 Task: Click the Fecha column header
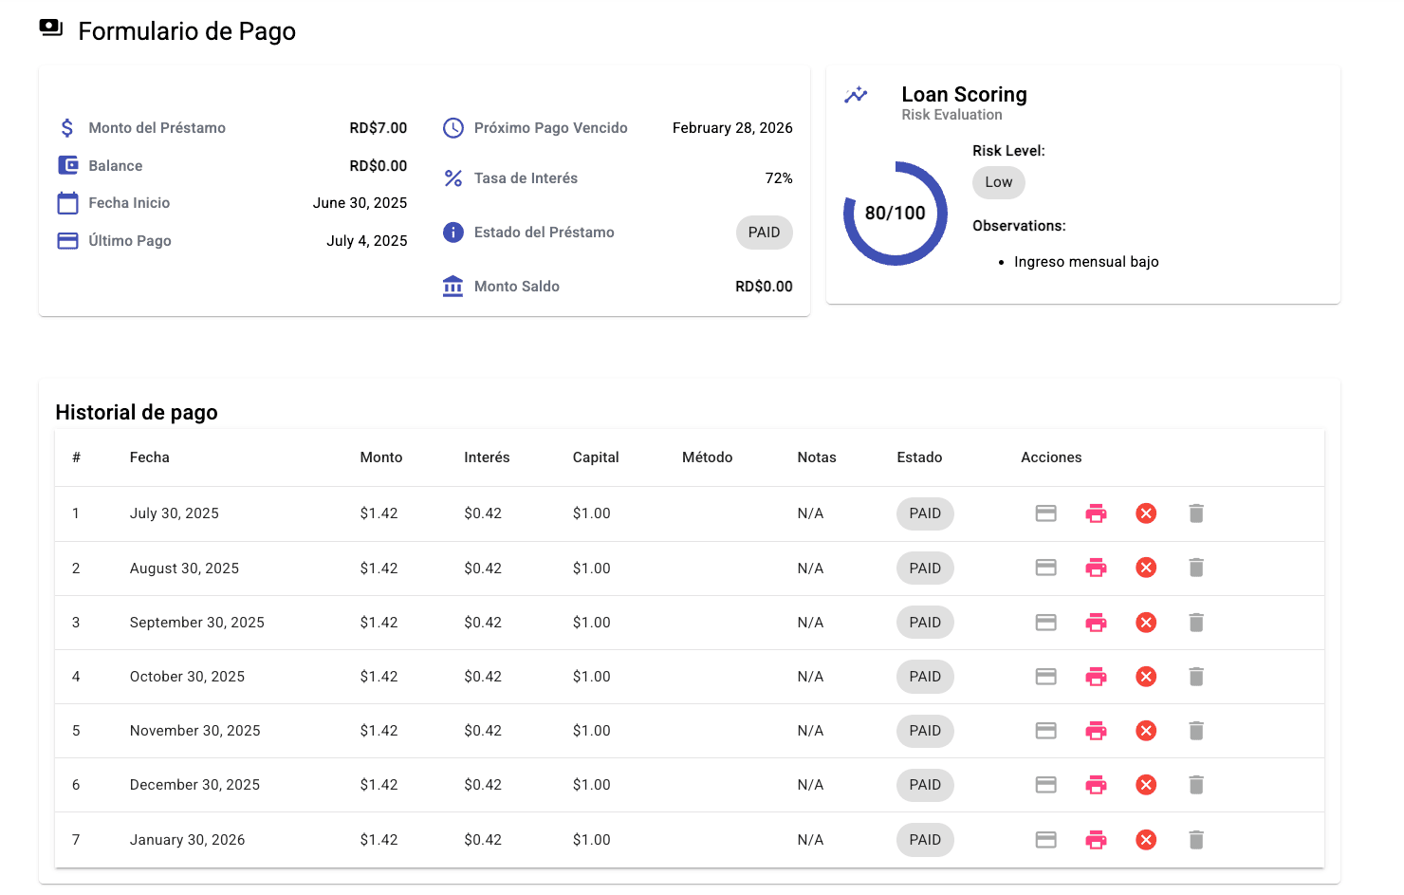pos(150,457)
